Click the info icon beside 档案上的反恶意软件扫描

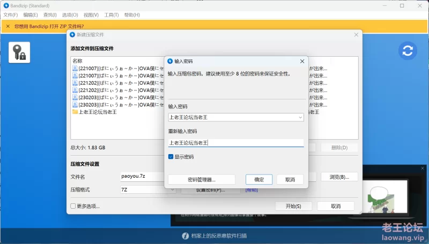click(185, 236)
